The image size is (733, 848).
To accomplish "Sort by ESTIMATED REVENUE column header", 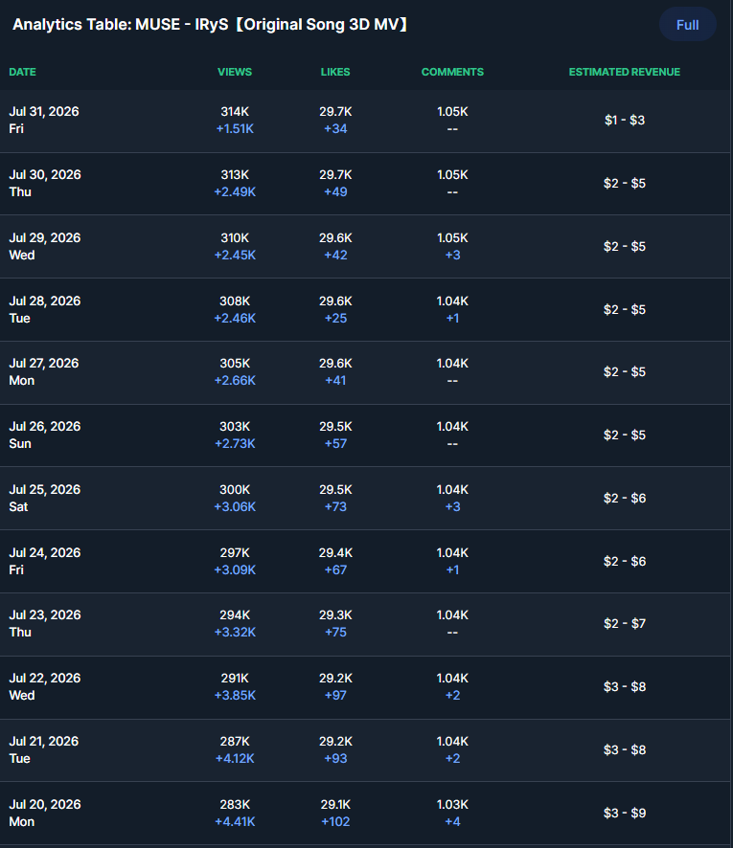I will click(624, 72).
